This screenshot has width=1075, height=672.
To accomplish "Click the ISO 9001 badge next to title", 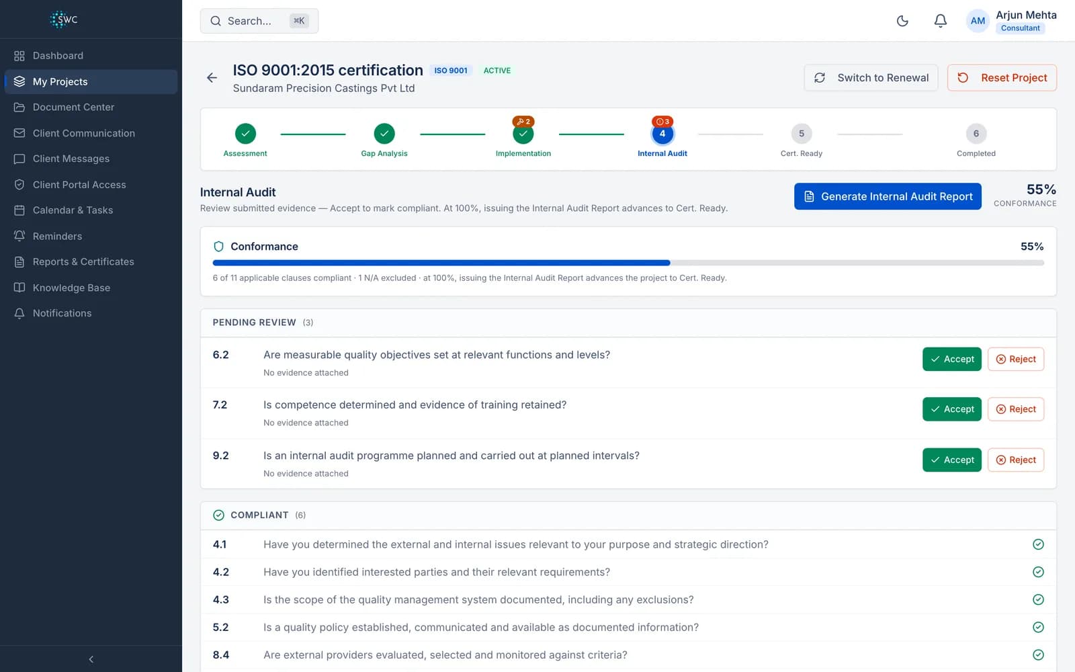I will pos(451,71).
